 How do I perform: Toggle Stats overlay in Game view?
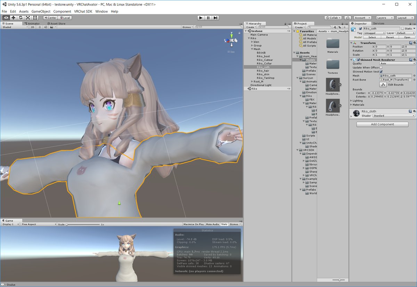[x=224, y=224]
